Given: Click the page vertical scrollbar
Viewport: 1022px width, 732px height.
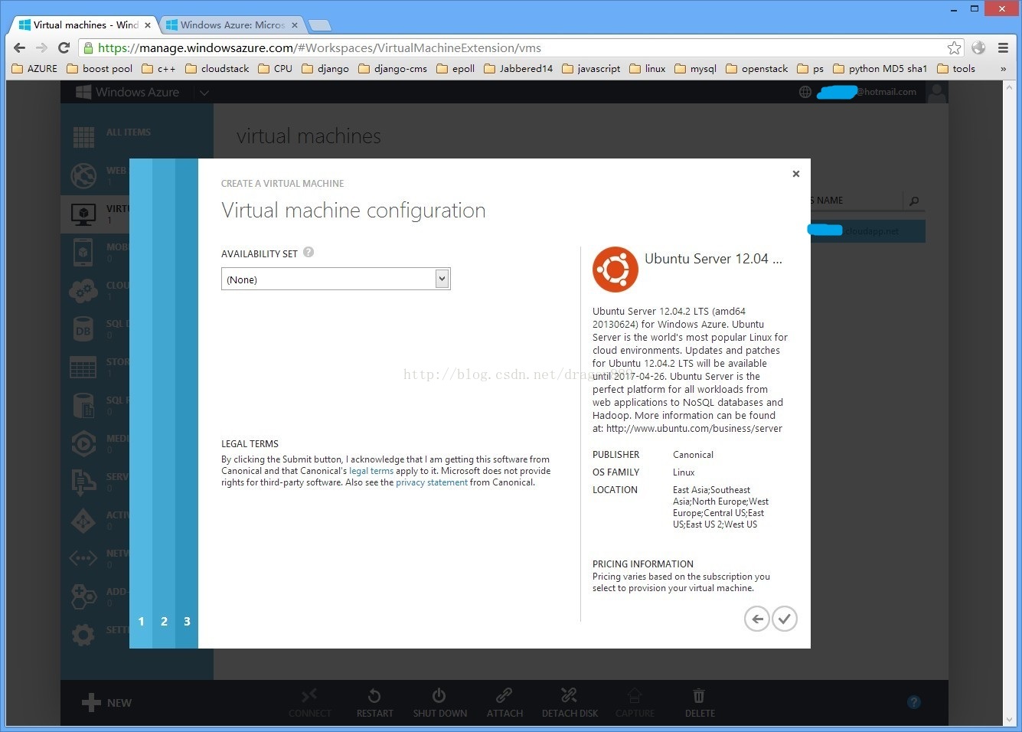Looking at the screenshot, I should 1009,404.
